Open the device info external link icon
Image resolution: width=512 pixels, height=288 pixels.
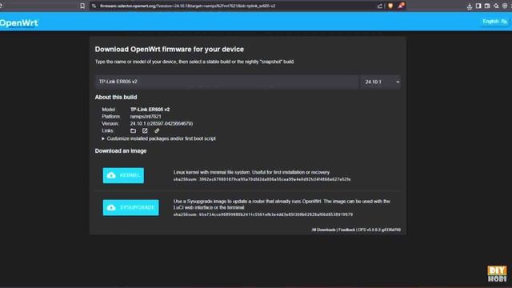tap(145, 130)
